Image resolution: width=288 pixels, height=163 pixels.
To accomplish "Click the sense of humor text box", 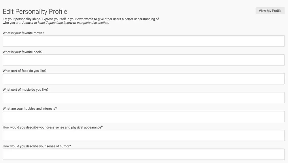I will (x=144, y=154).
